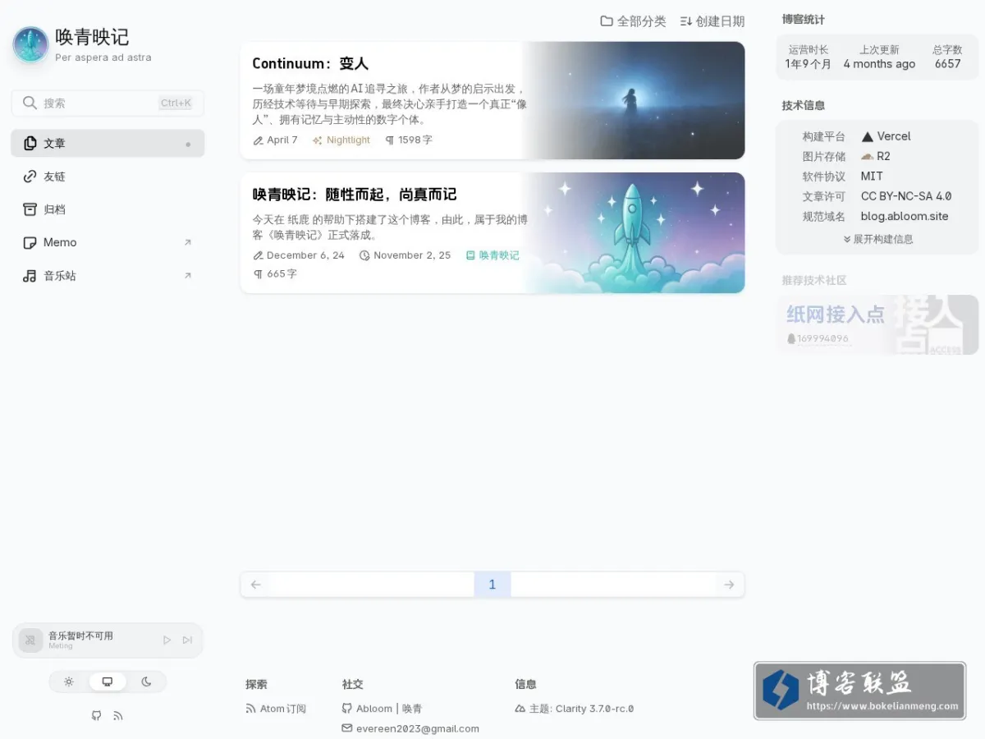Open the rocket cover image thumbnail
The width and height of the screenshot is (985, 739).
[x=633, y=232]
